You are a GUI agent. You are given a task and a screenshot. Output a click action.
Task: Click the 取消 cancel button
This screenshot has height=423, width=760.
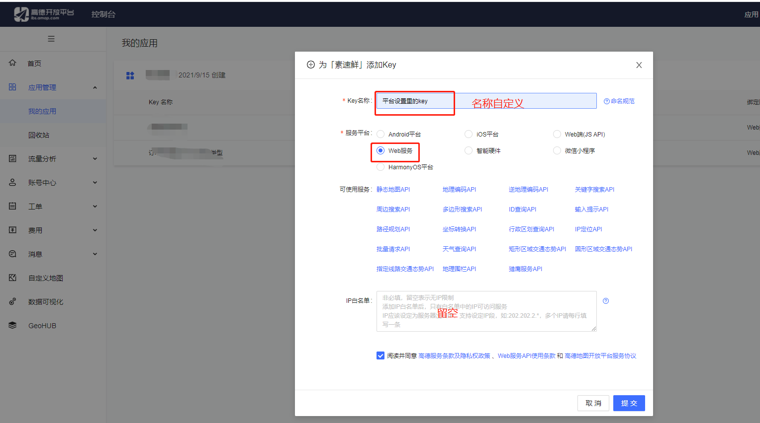click(593, 403)
